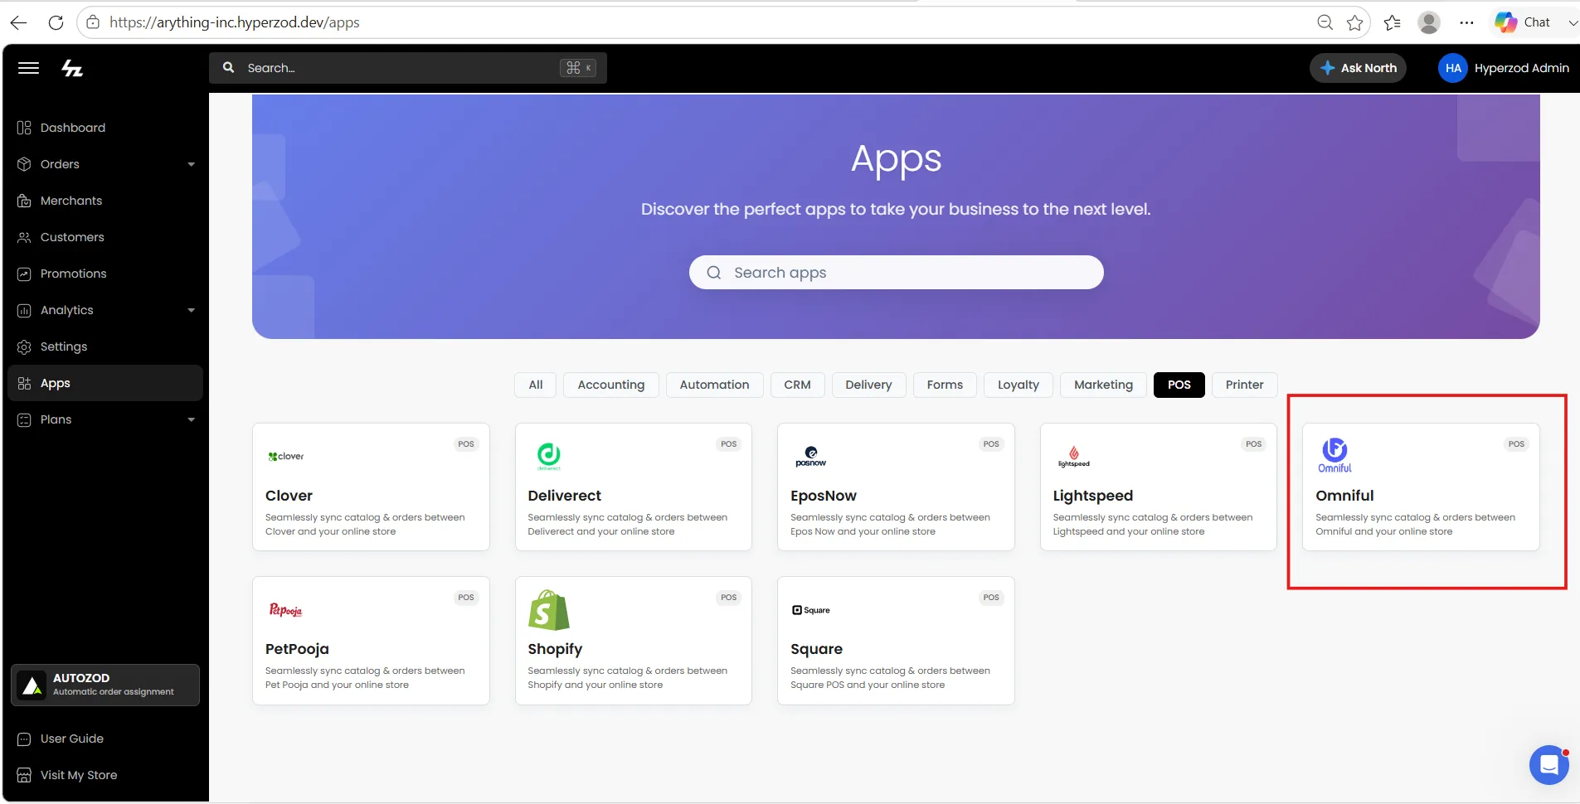
Task: Click the browser favorites star icon
Action: tap(1355, 22)
